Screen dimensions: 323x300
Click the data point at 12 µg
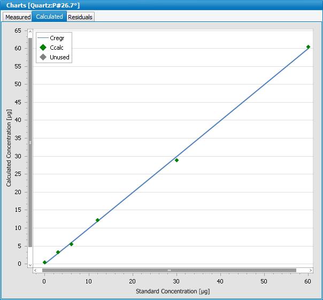(97, 220)
